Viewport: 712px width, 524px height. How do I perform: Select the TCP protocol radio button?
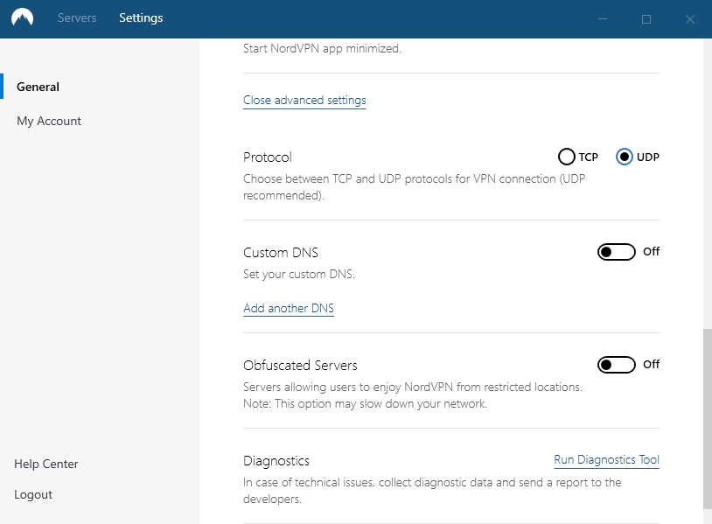[567, 157]
